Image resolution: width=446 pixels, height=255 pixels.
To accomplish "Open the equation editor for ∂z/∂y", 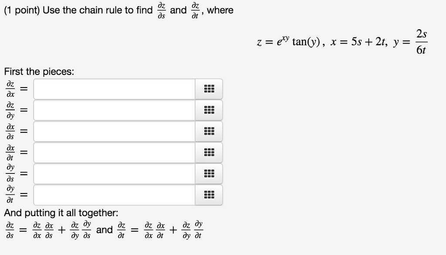I will tap(209, 110).
